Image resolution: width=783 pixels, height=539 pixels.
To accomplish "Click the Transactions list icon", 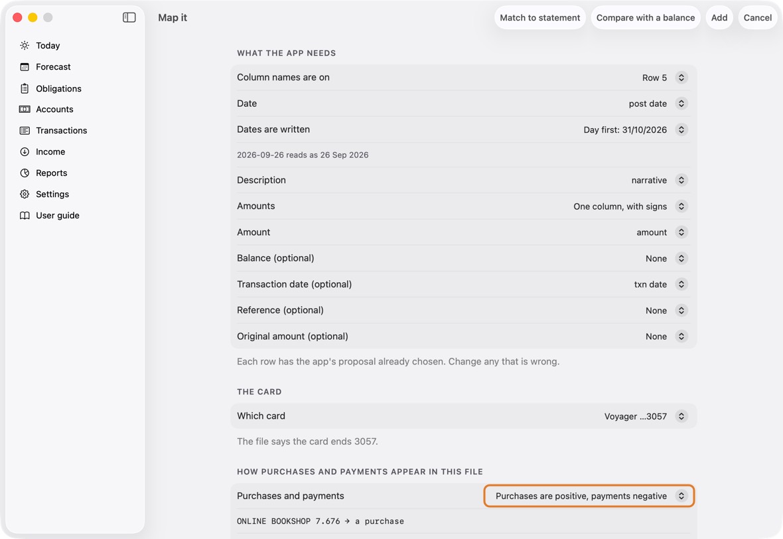I will click(25, 130).
